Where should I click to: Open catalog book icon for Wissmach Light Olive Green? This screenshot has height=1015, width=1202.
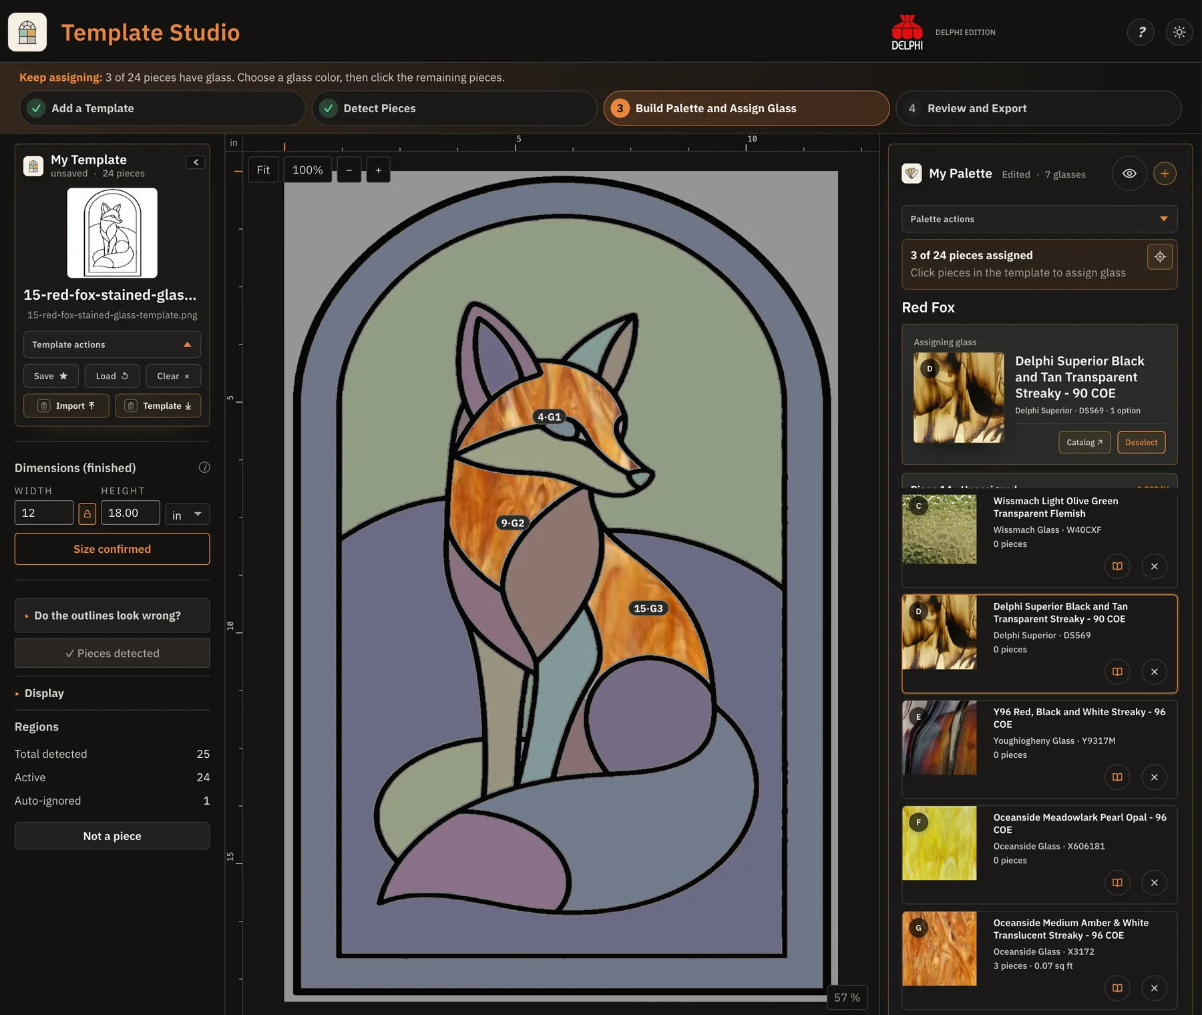1117,566
